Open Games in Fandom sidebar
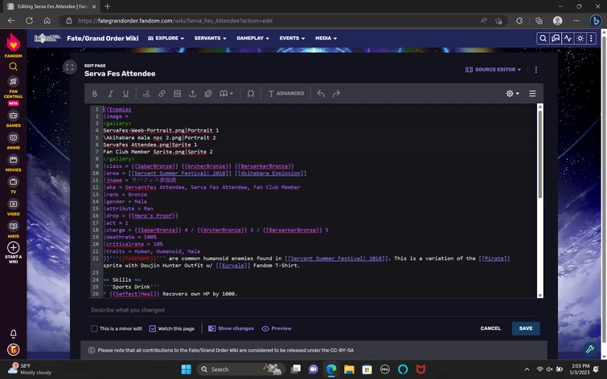 13,119
